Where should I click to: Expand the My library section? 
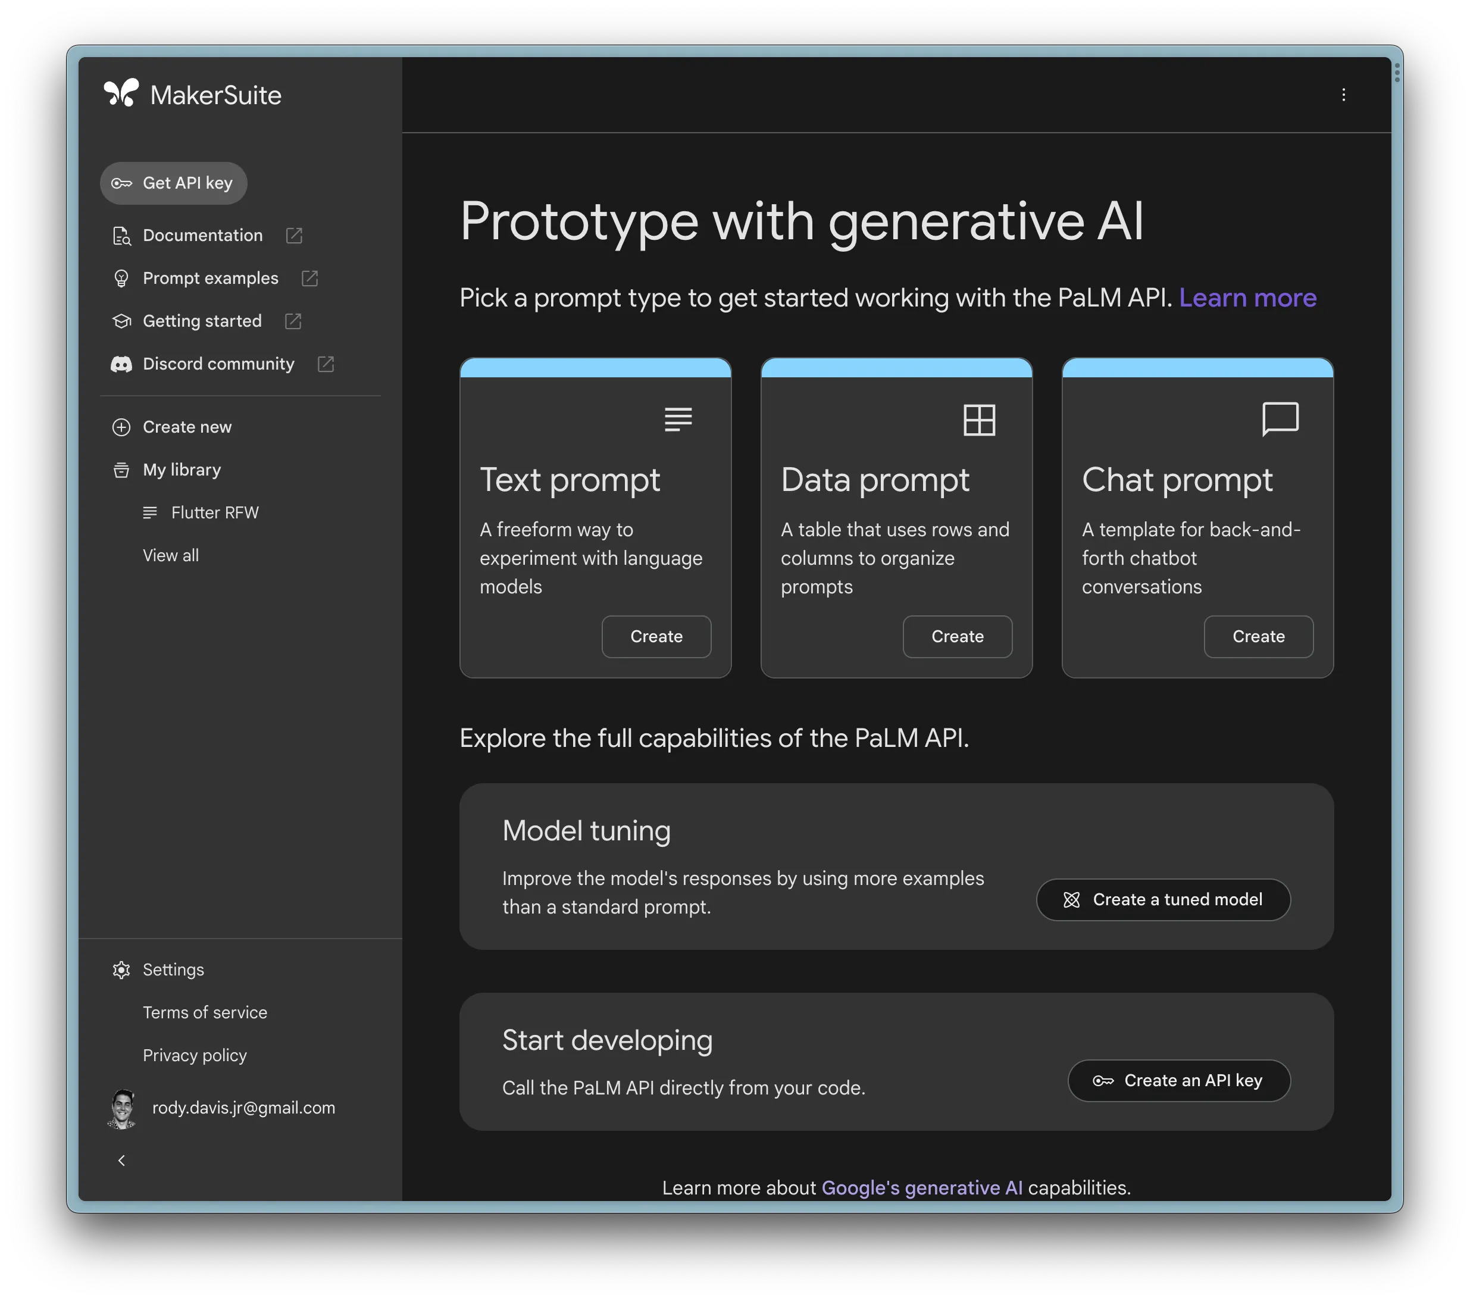click(182, 470)
